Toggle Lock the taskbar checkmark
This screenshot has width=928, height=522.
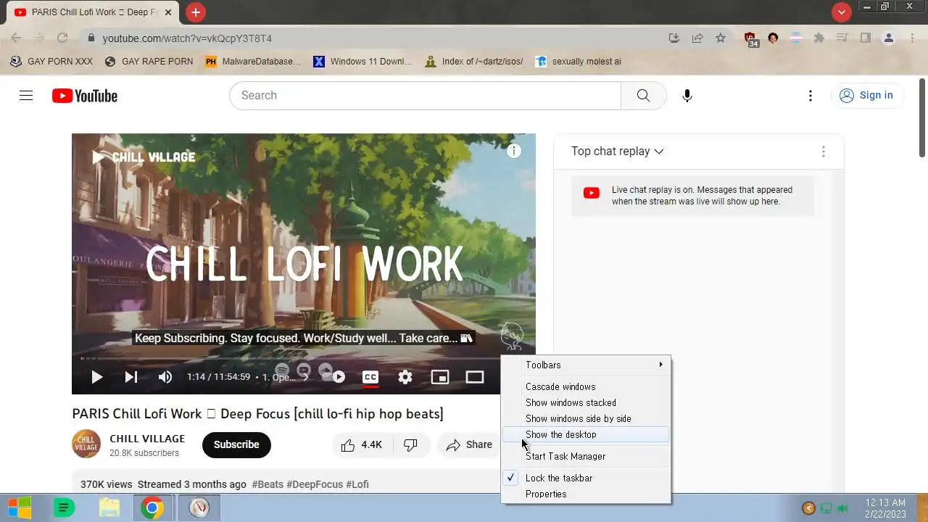pos(586,478)
